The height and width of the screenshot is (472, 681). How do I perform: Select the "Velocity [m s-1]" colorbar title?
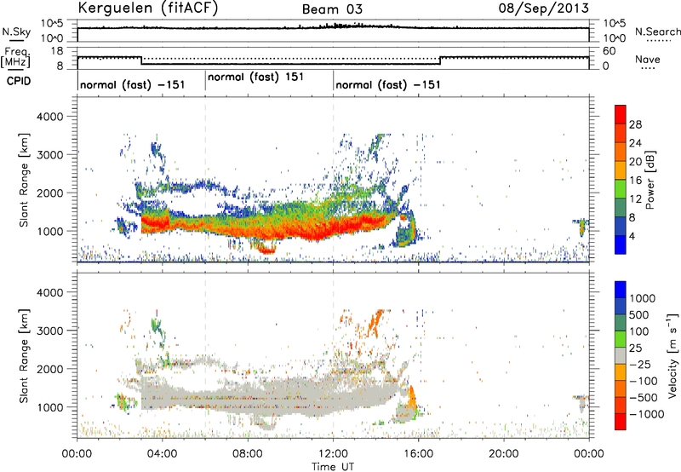tap(672, 355)
